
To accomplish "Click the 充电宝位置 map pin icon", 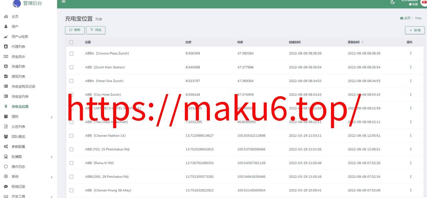I will 6,106.
